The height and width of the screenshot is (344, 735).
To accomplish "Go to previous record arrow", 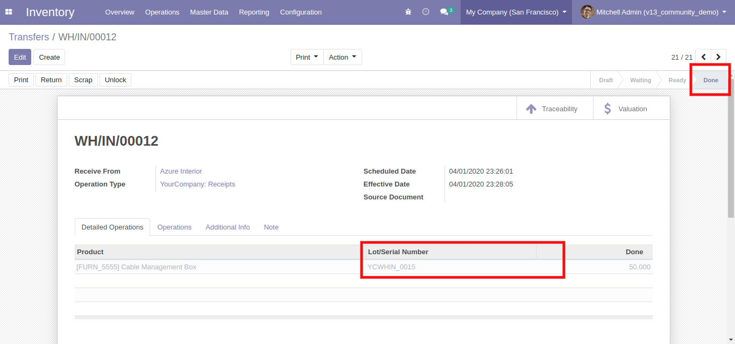I will coord(703,57).
